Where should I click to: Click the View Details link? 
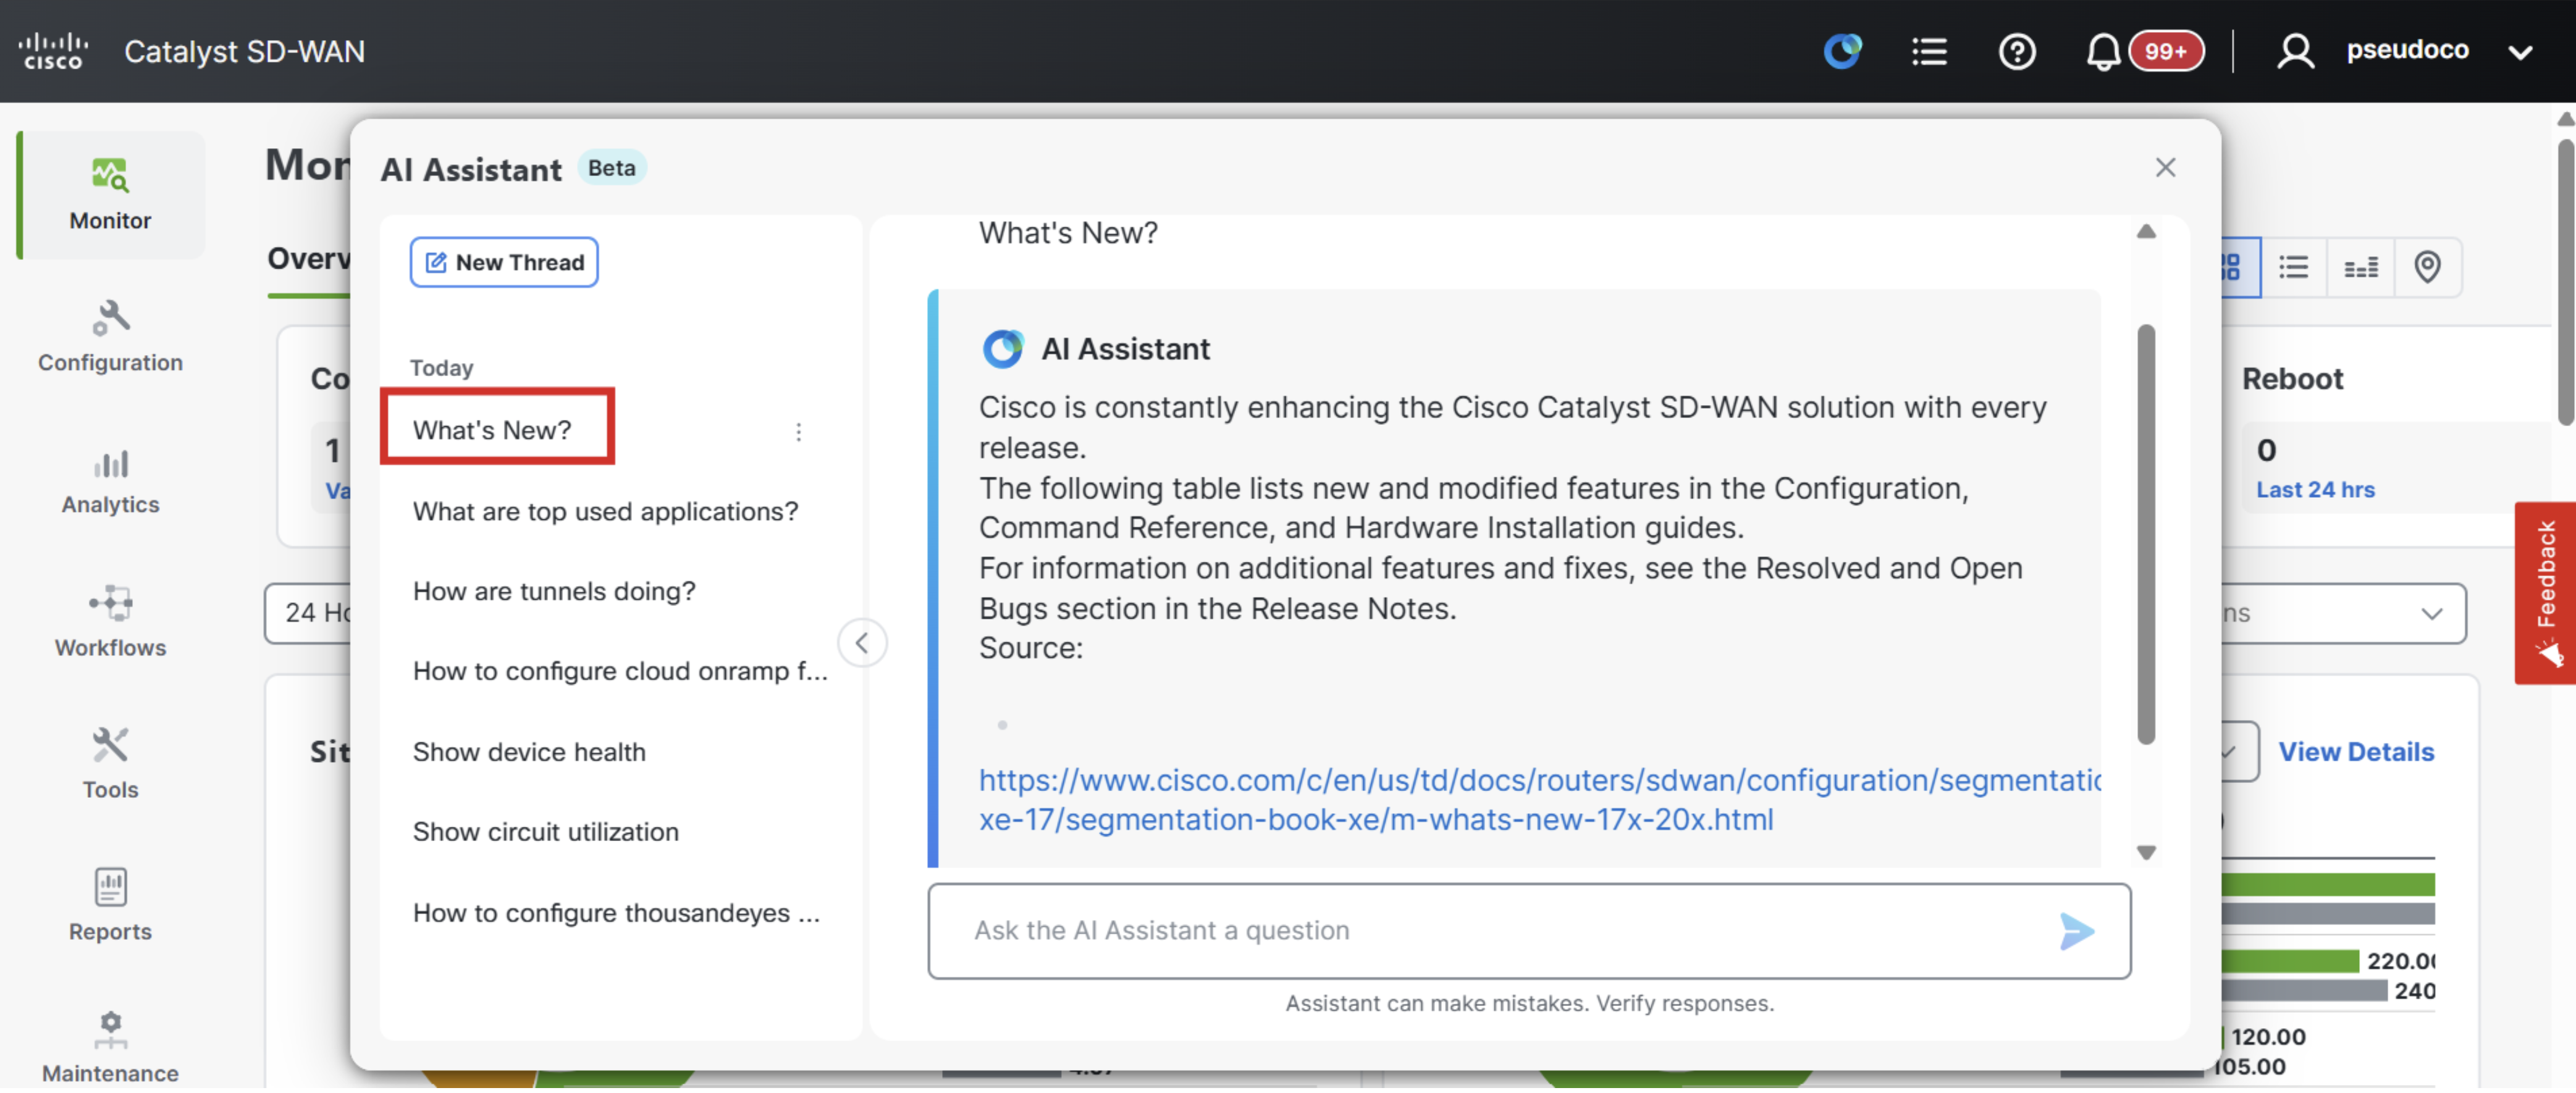2356,752
